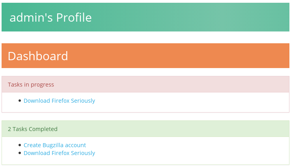This screenshot has height=168, width=291.
Task: Click the Dashboard heading text
Action: tap(38, 56)
